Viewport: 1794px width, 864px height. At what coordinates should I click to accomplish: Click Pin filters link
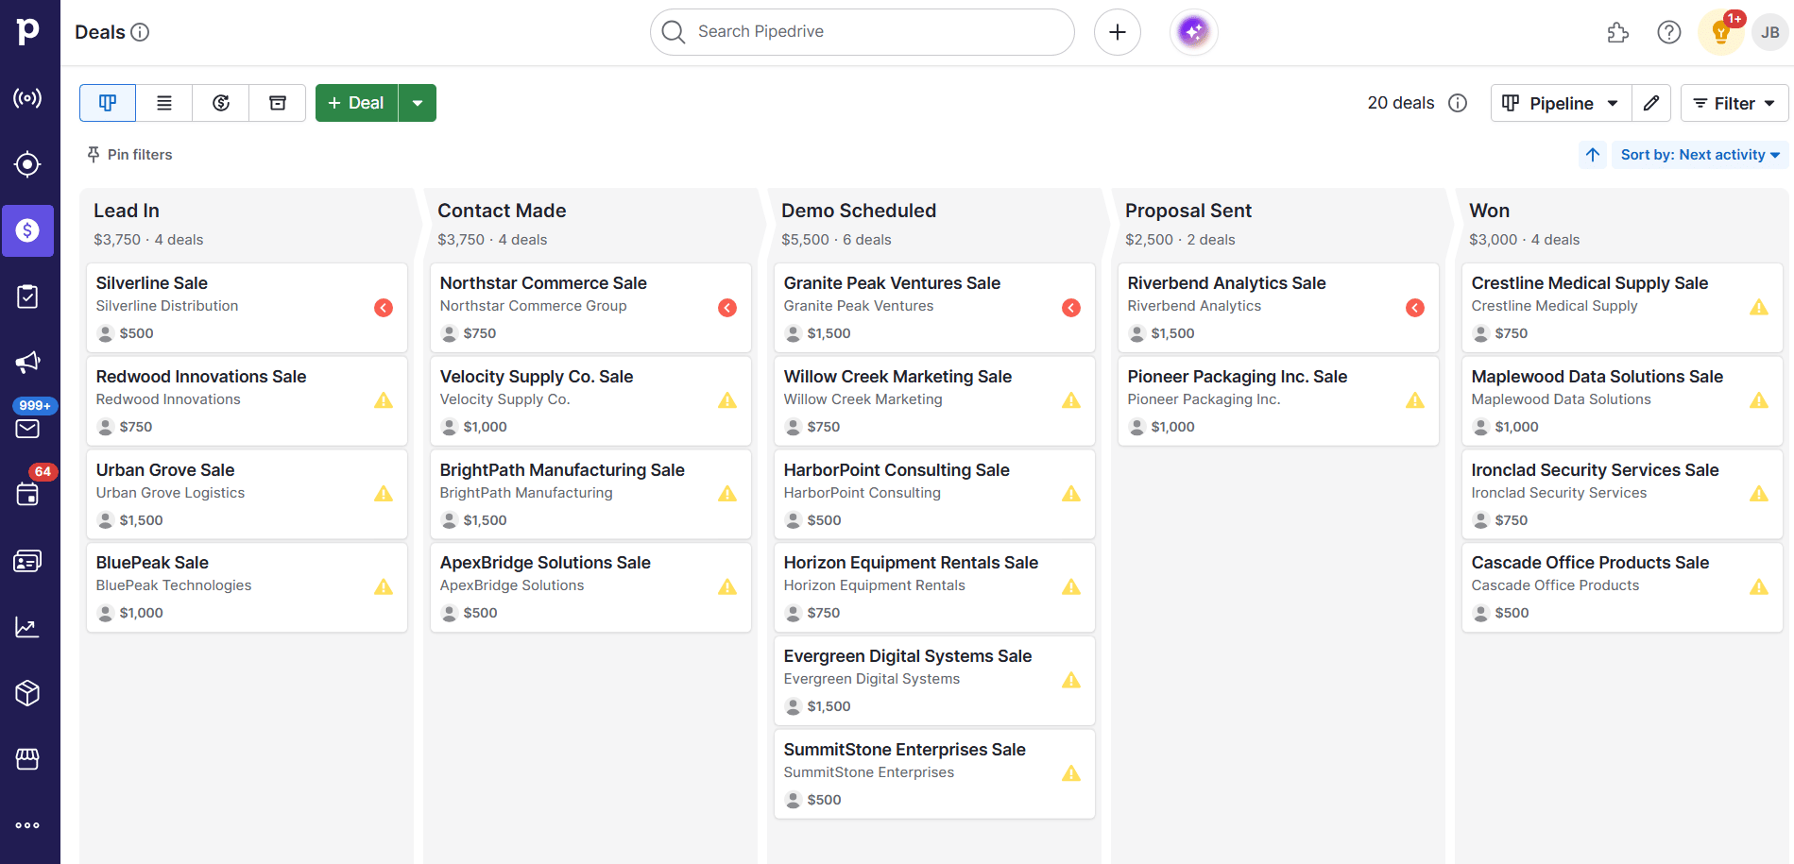(x=129, y=155)
